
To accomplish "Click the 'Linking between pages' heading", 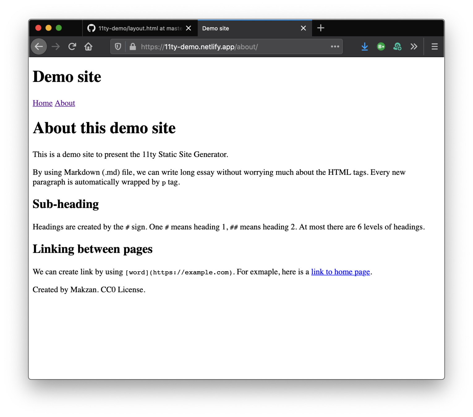I will 92,249.
